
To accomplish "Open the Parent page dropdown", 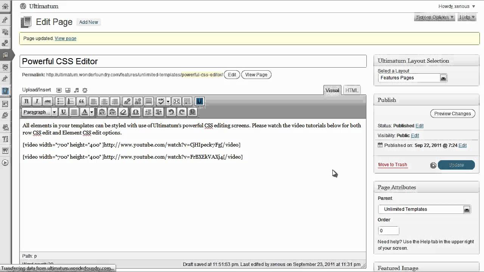I will point(424,209).
